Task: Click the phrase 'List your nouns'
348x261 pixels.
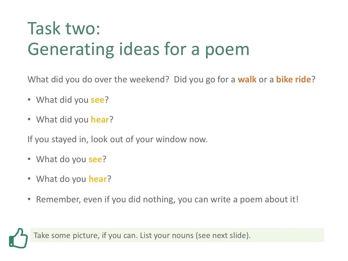Action: coord(167,235)
